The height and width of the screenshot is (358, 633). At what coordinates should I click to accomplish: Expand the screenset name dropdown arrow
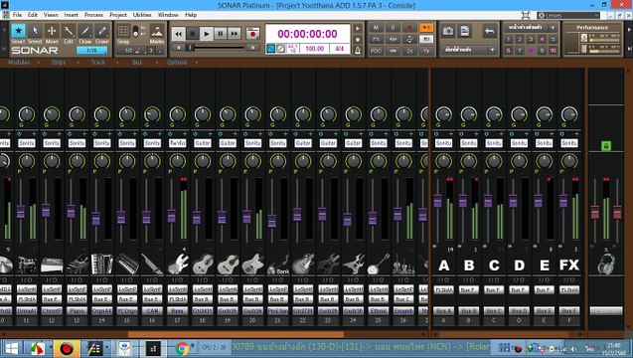click(553, 28)
